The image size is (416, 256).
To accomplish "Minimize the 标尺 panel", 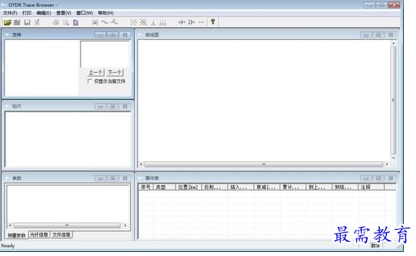I will pyautogui.click(x=100, y=106).
